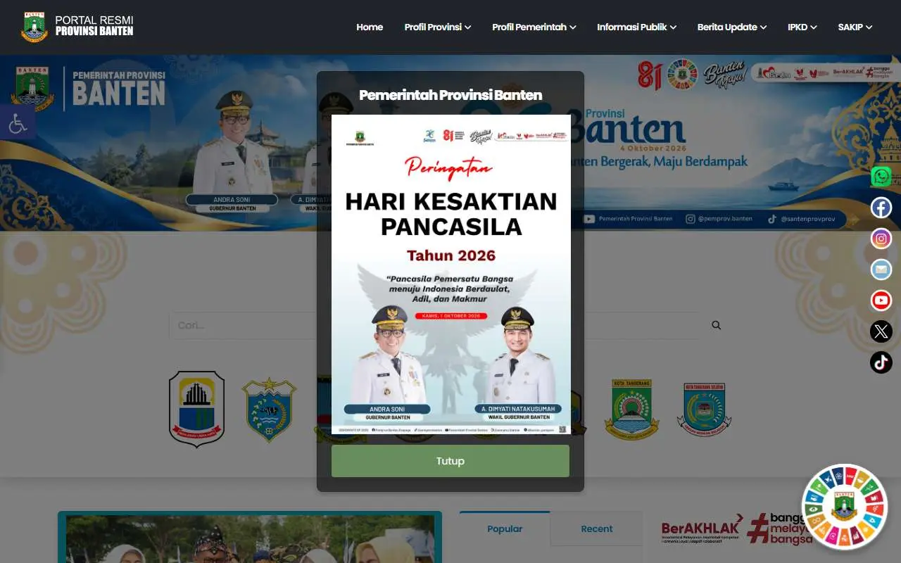Open the featured news photo thumbnail
The width and height of the screenshot is (901, 563).
click(250, 538)
